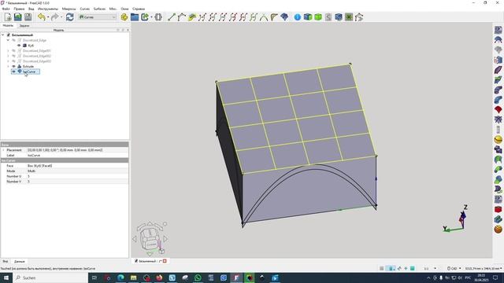Click the orange basketball sphere icon in right toolbar
Viewport: 504px width, 283px height.
[498, 229]
